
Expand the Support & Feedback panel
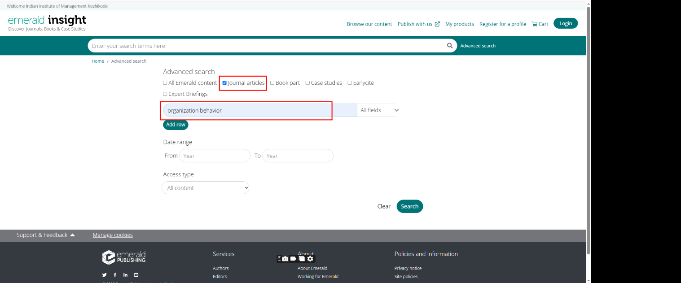[x=45, y=235]
